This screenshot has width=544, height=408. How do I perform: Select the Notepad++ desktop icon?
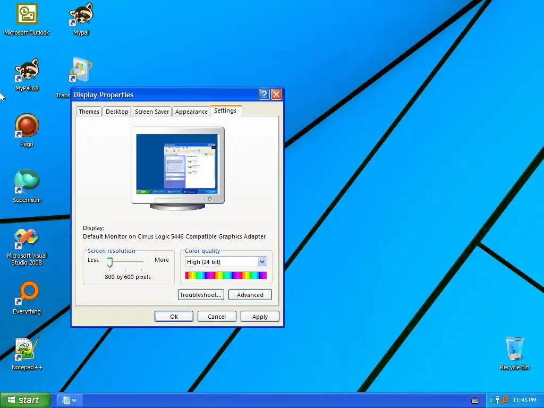click(x=27, y=354)
